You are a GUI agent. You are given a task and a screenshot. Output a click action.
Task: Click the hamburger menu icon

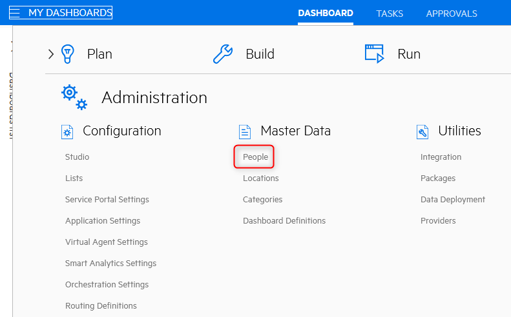coord(14,13)
